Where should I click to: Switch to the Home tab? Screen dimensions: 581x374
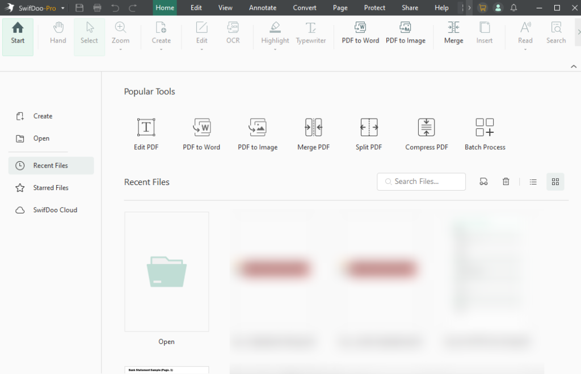click(x=165, y=7)
